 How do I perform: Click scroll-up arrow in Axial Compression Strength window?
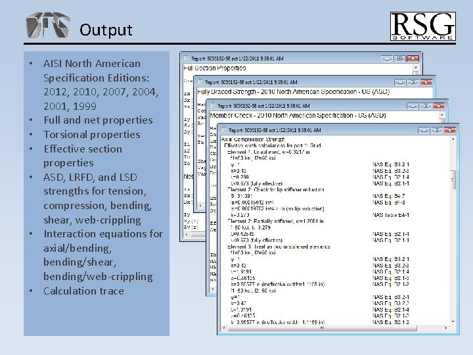(453, 139)
